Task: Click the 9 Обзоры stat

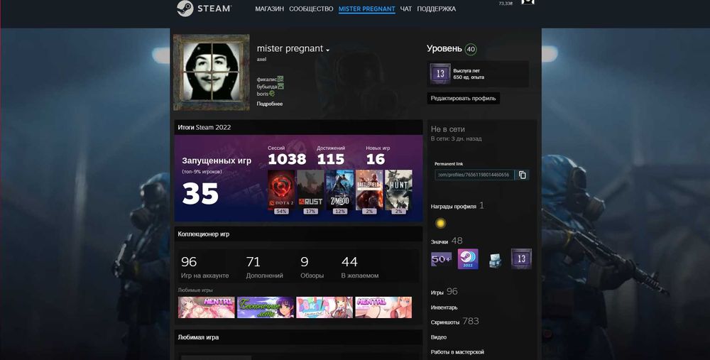Action: click(312, 267)
